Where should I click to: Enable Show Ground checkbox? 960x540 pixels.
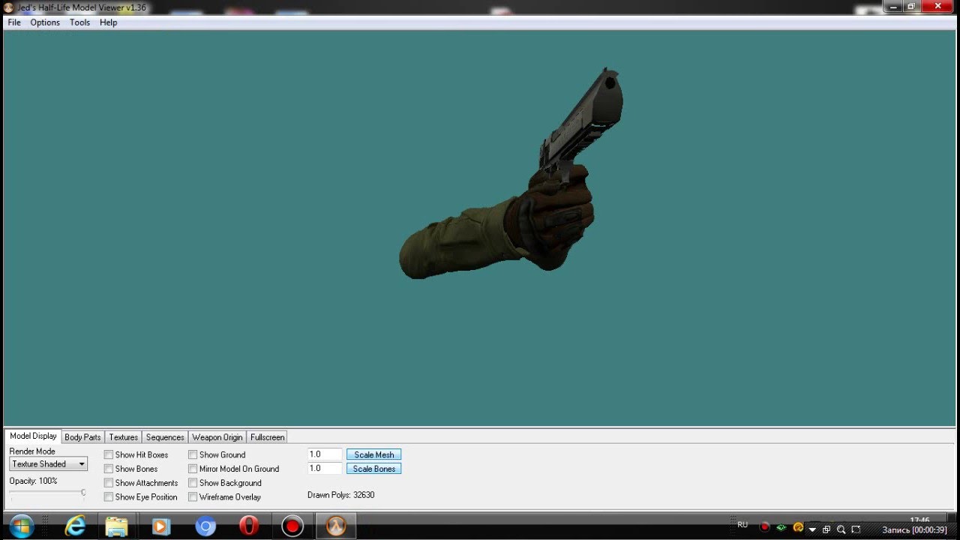tap(193, 454)
